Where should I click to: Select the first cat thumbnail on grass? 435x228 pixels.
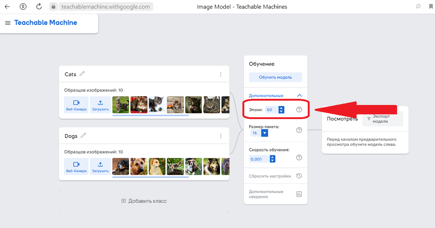pyautogui.click(x=121, y=105)
